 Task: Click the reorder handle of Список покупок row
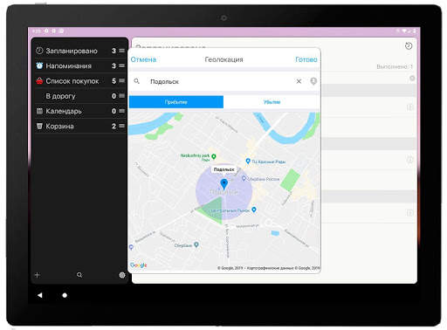click(x=122, y=80)
